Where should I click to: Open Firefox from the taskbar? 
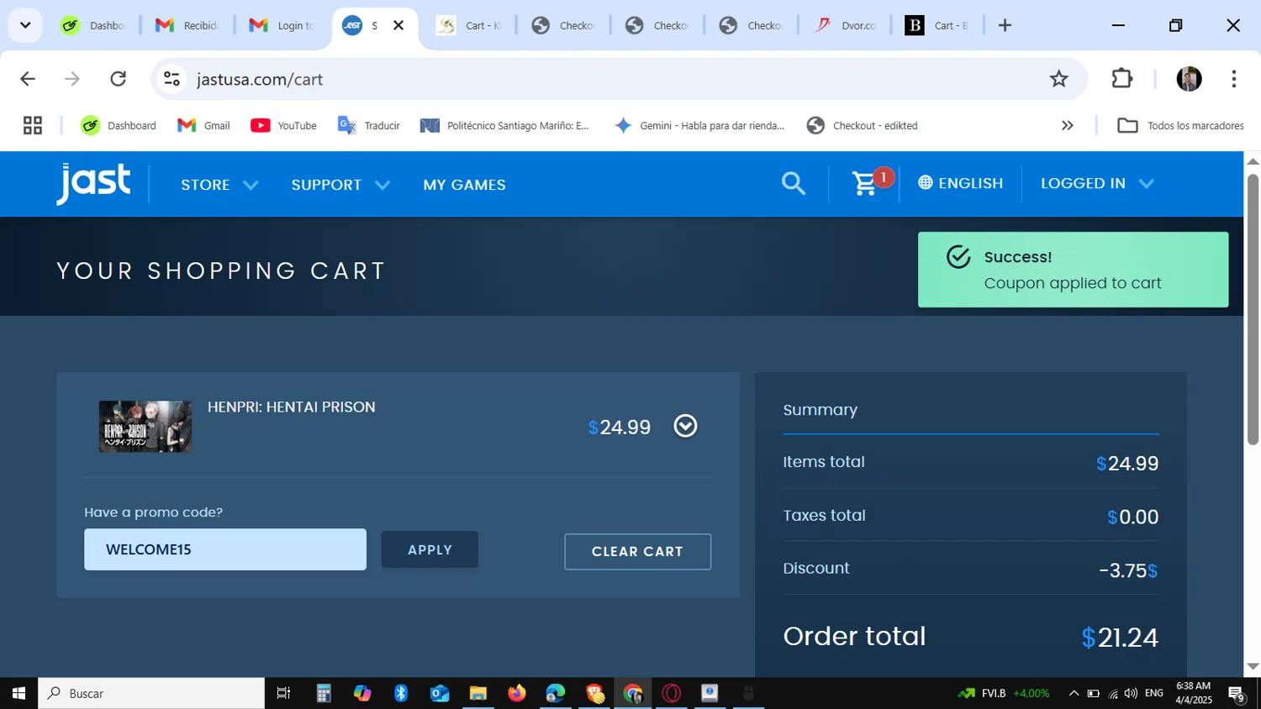517,693
